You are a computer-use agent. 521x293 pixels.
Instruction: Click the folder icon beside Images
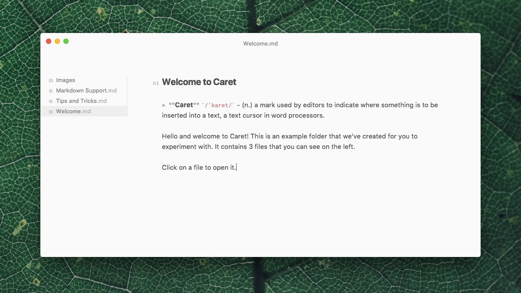click(x=51, y=80)
